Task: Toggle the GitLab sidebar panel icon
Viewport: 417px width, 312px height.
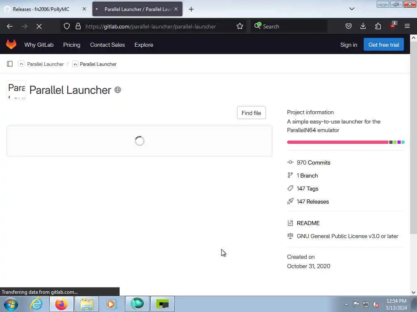Action: [10, 64]
